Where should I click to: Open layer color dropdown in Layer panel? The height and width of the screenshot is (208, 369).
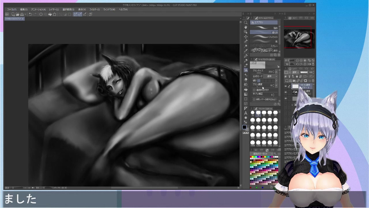tap(288, 72)
